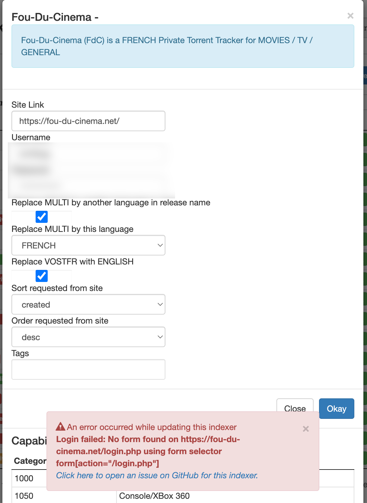Select the 1050 category cell
The width and height of the screenshot is (367, 503).
(x=64, y=496)
